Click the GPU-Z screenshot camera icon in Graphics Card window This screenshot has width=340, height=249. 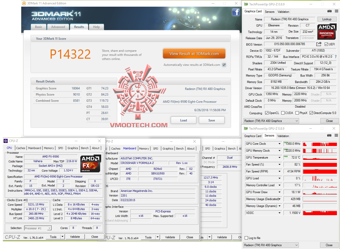point(330,11)
